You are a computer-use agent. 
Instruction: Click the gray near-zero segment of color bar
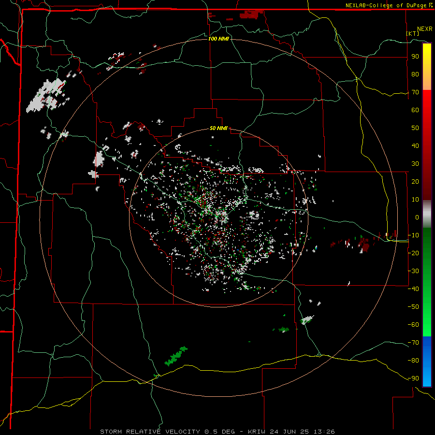[427, 214]
